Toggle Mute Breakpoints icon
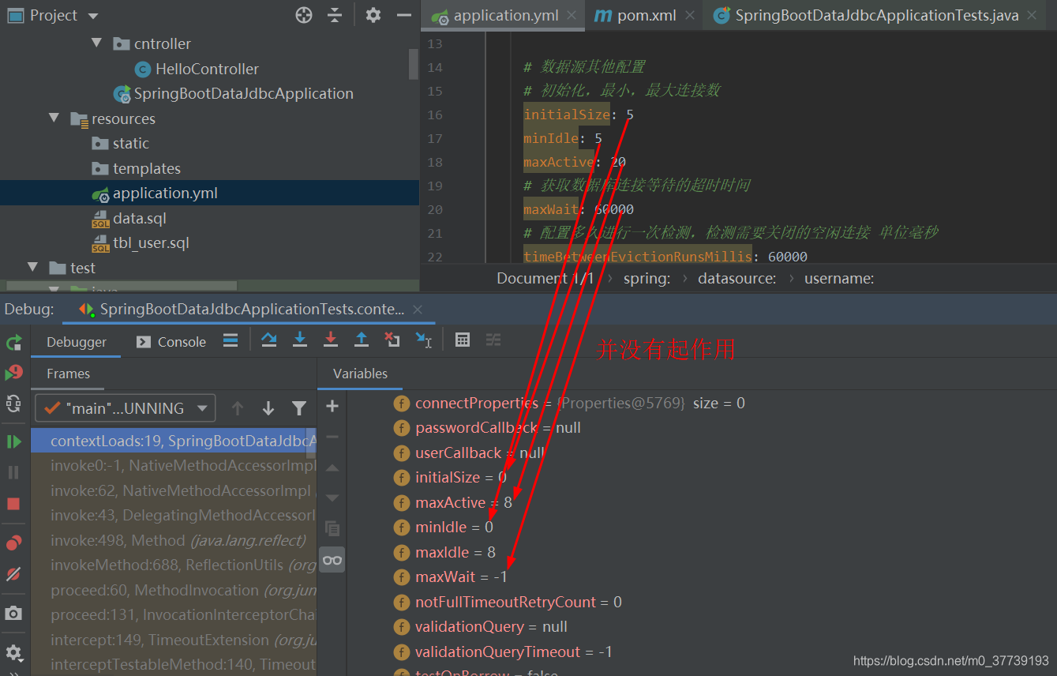Image resolution: width=1057 pixels, height=676 pixels. tap(13, 574)
